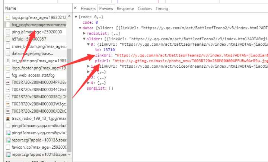Click the thumbnail icon of T003R720x288M0000044CGx
The height and width of the screenshot is (162, 268).
(x=8, y=89)
